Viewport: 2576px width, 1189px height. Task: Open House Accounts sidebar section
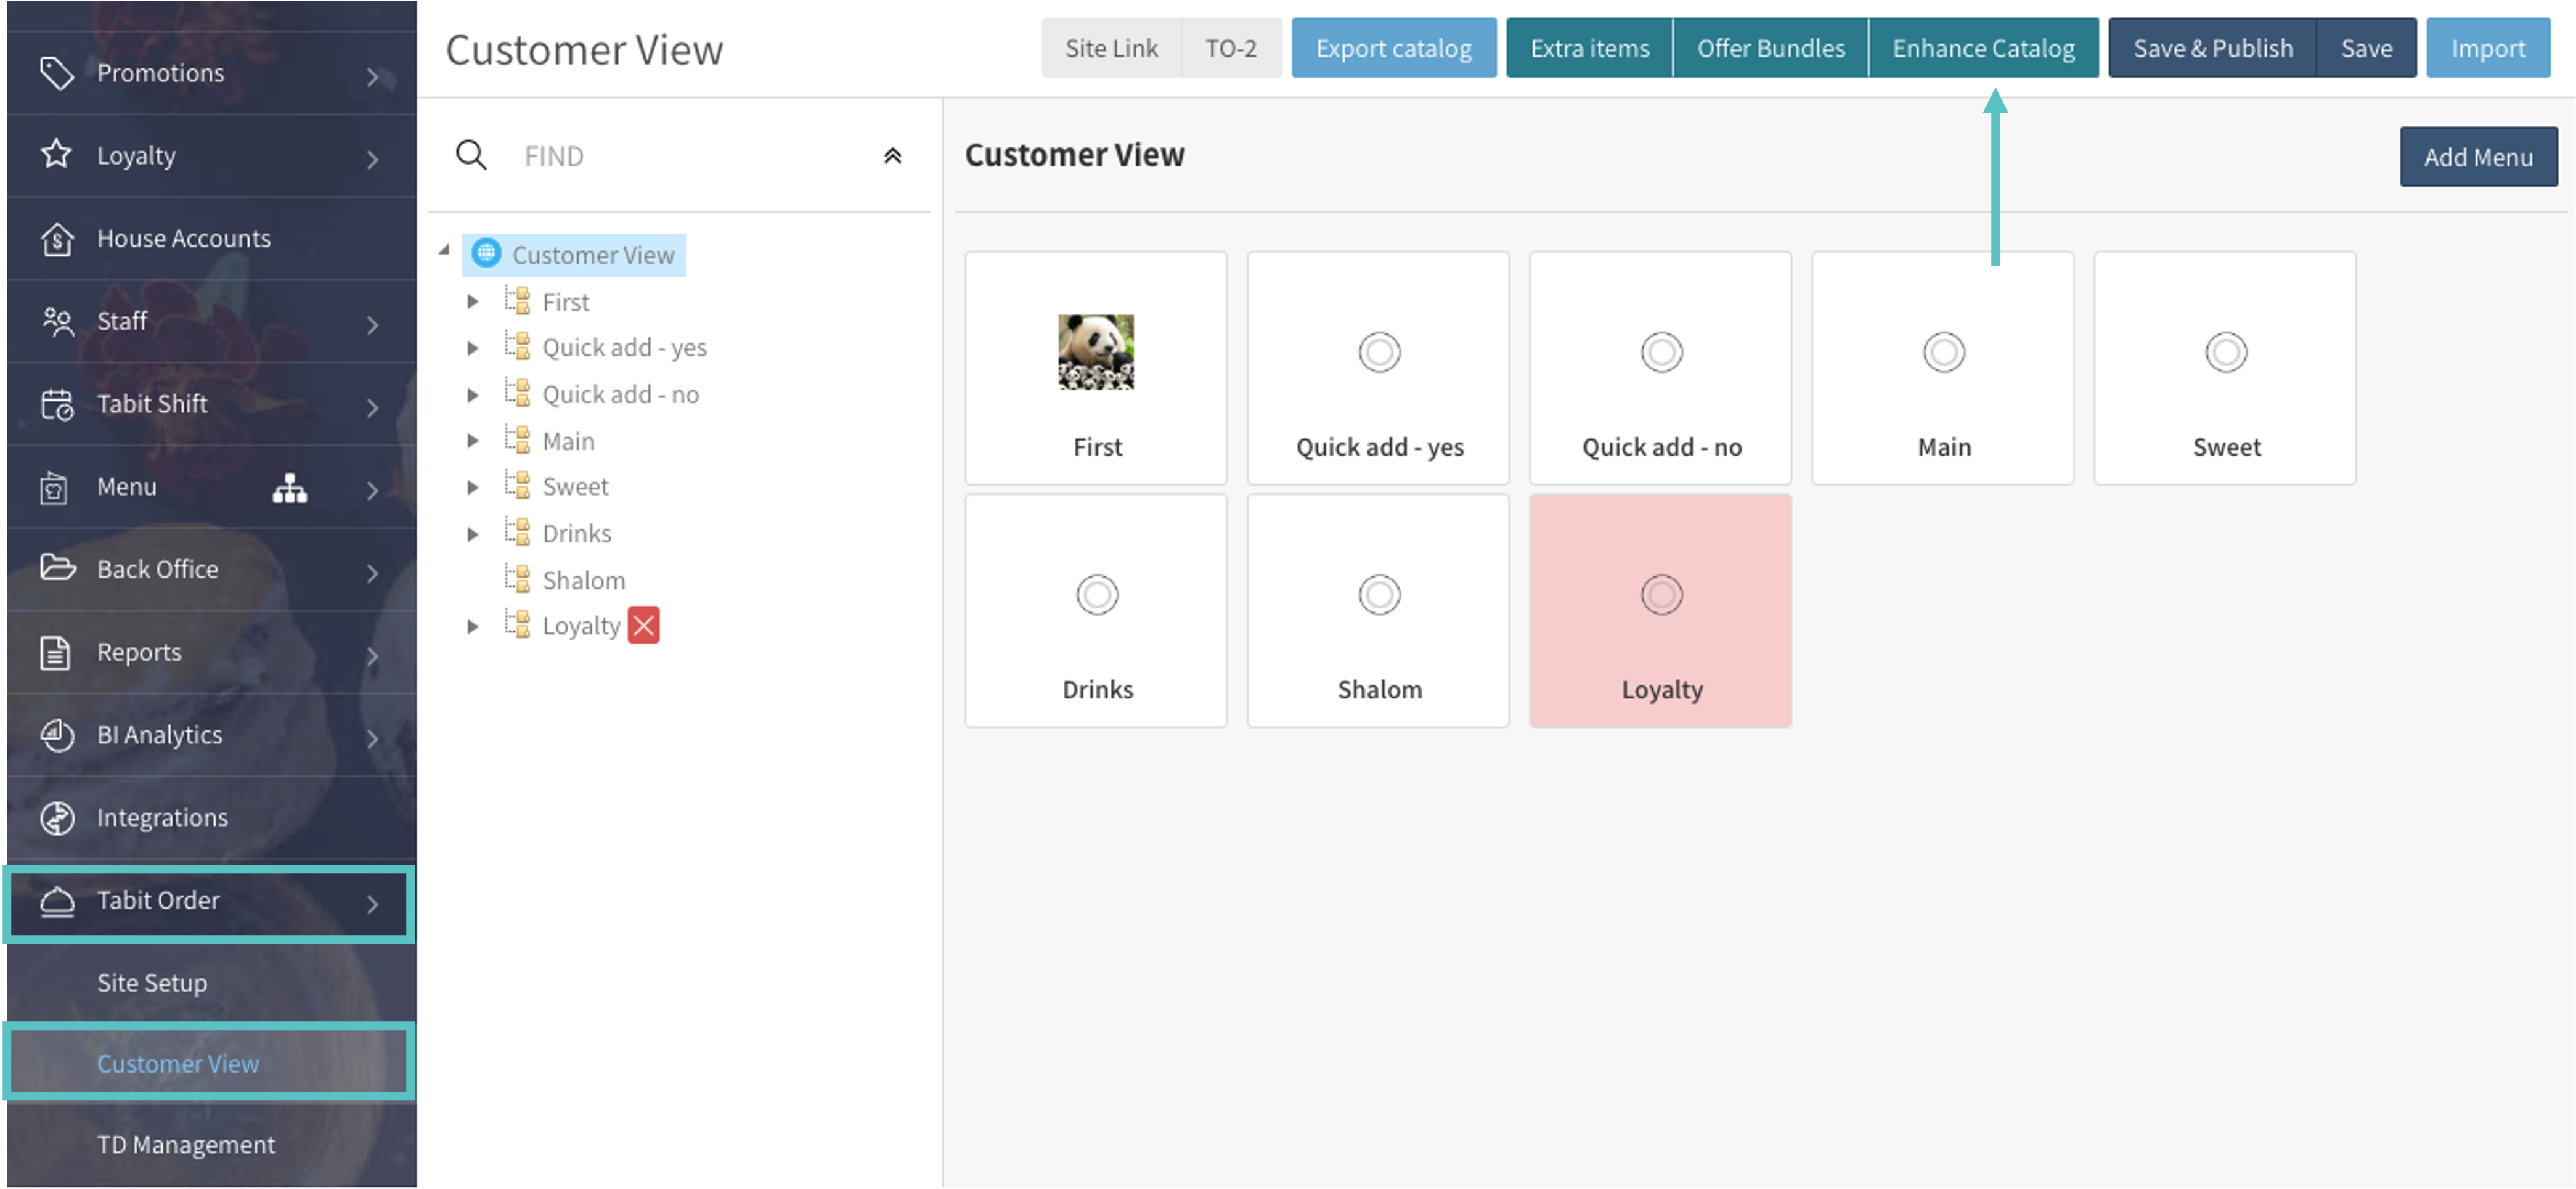pos(211,238)
